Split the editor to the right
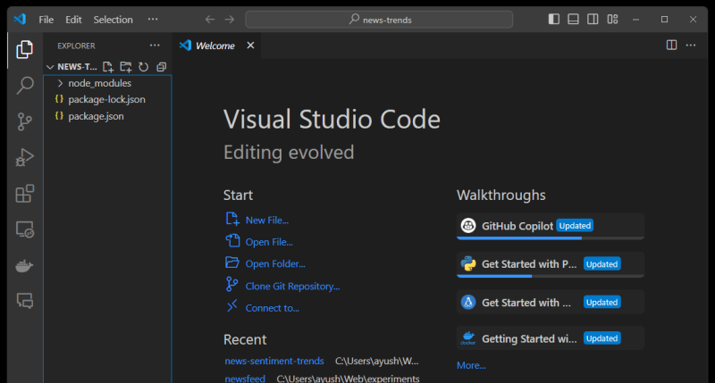Image resolution: width=715 pixels, height=383 pixels. [671, 46]
